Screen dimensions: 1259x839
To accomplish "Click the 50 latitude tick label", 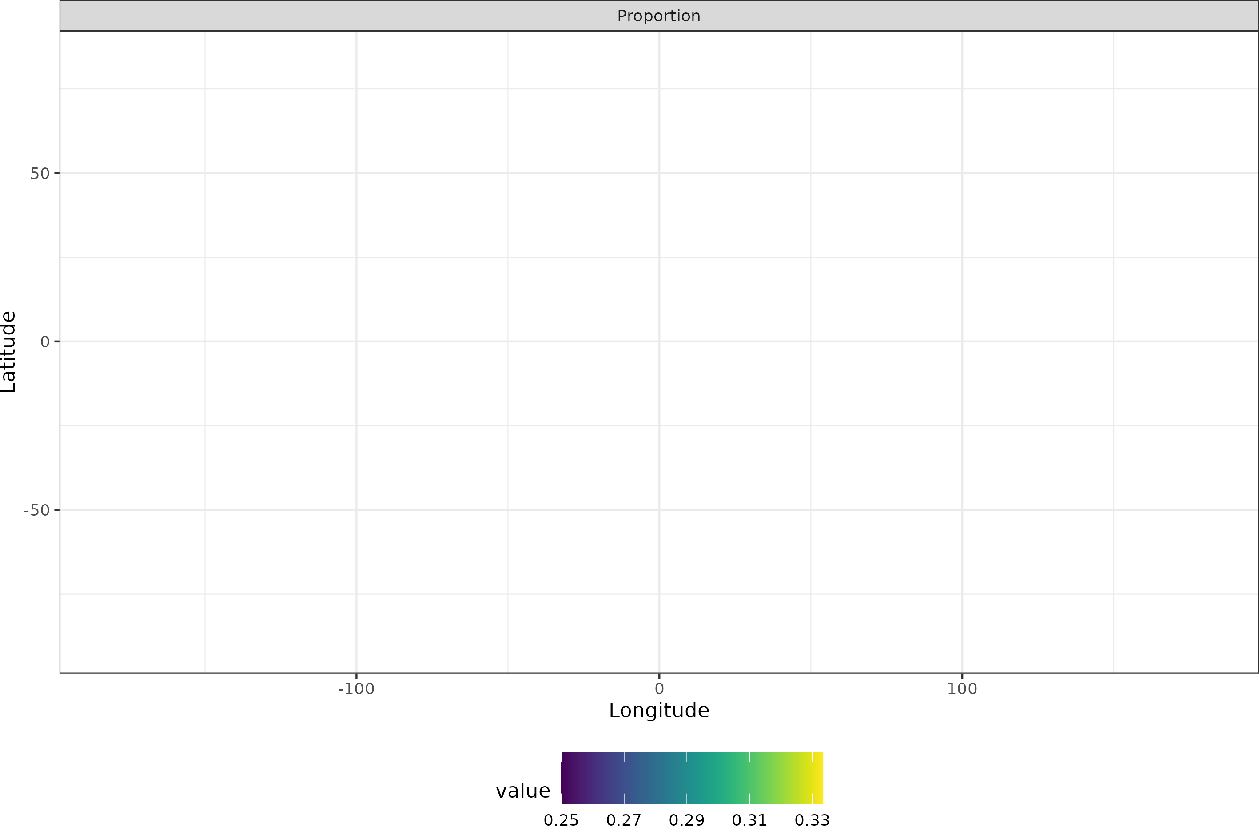I will click(40, 173).
